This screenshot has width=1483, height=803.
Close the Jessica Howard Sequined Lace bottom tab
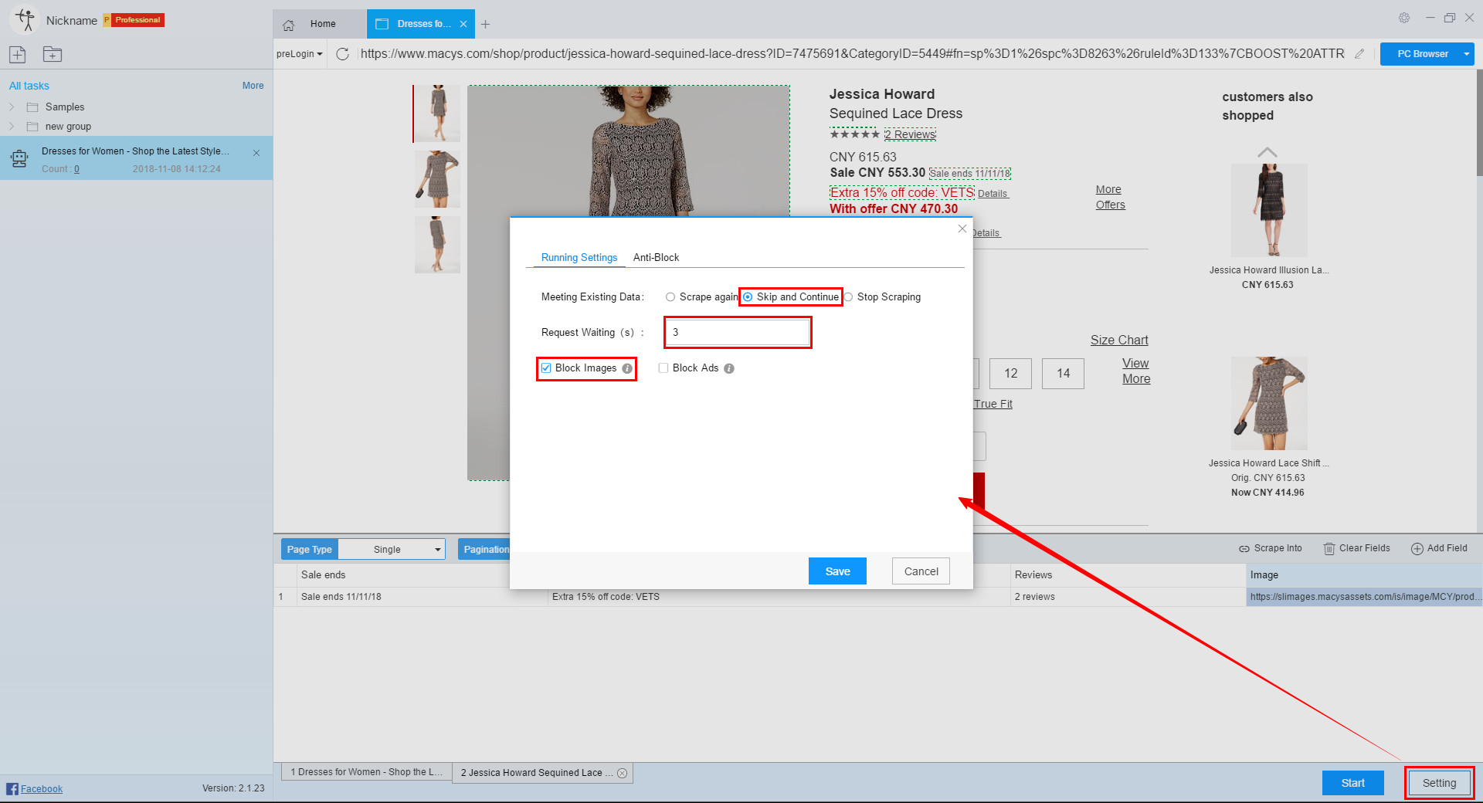tap(623, 773)
